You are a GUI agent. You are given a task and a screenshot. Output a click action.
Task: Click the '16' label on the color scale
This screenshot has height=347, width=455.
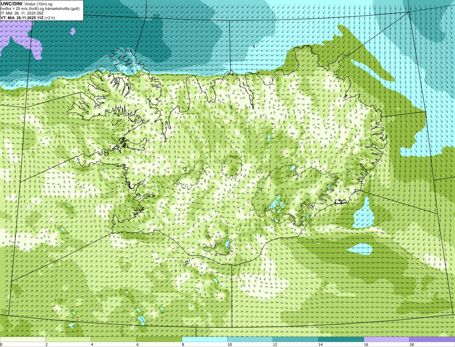[366, 345]
